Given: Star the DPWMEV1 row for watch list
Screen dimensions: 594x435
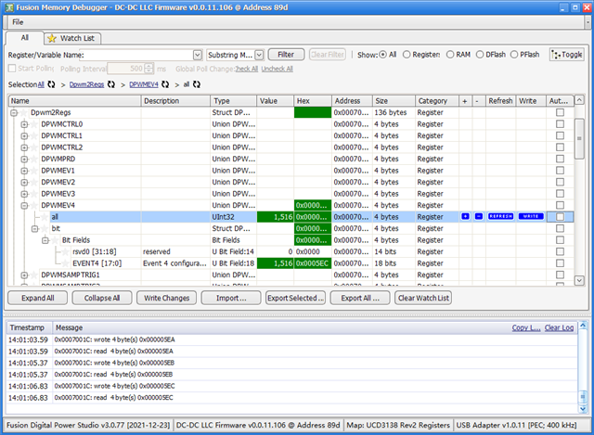Looking at the screenshot, I should (34, 171).
